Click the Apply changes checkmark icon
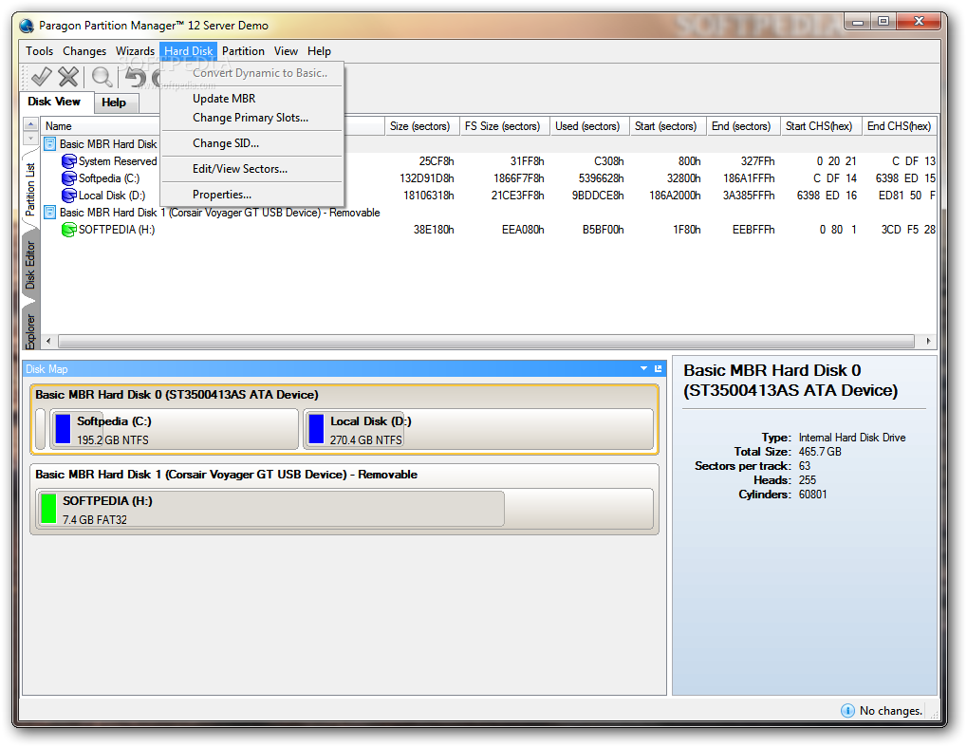Viewport: 967px width, 747px height. pyautogui.click(x=42, y=77)
